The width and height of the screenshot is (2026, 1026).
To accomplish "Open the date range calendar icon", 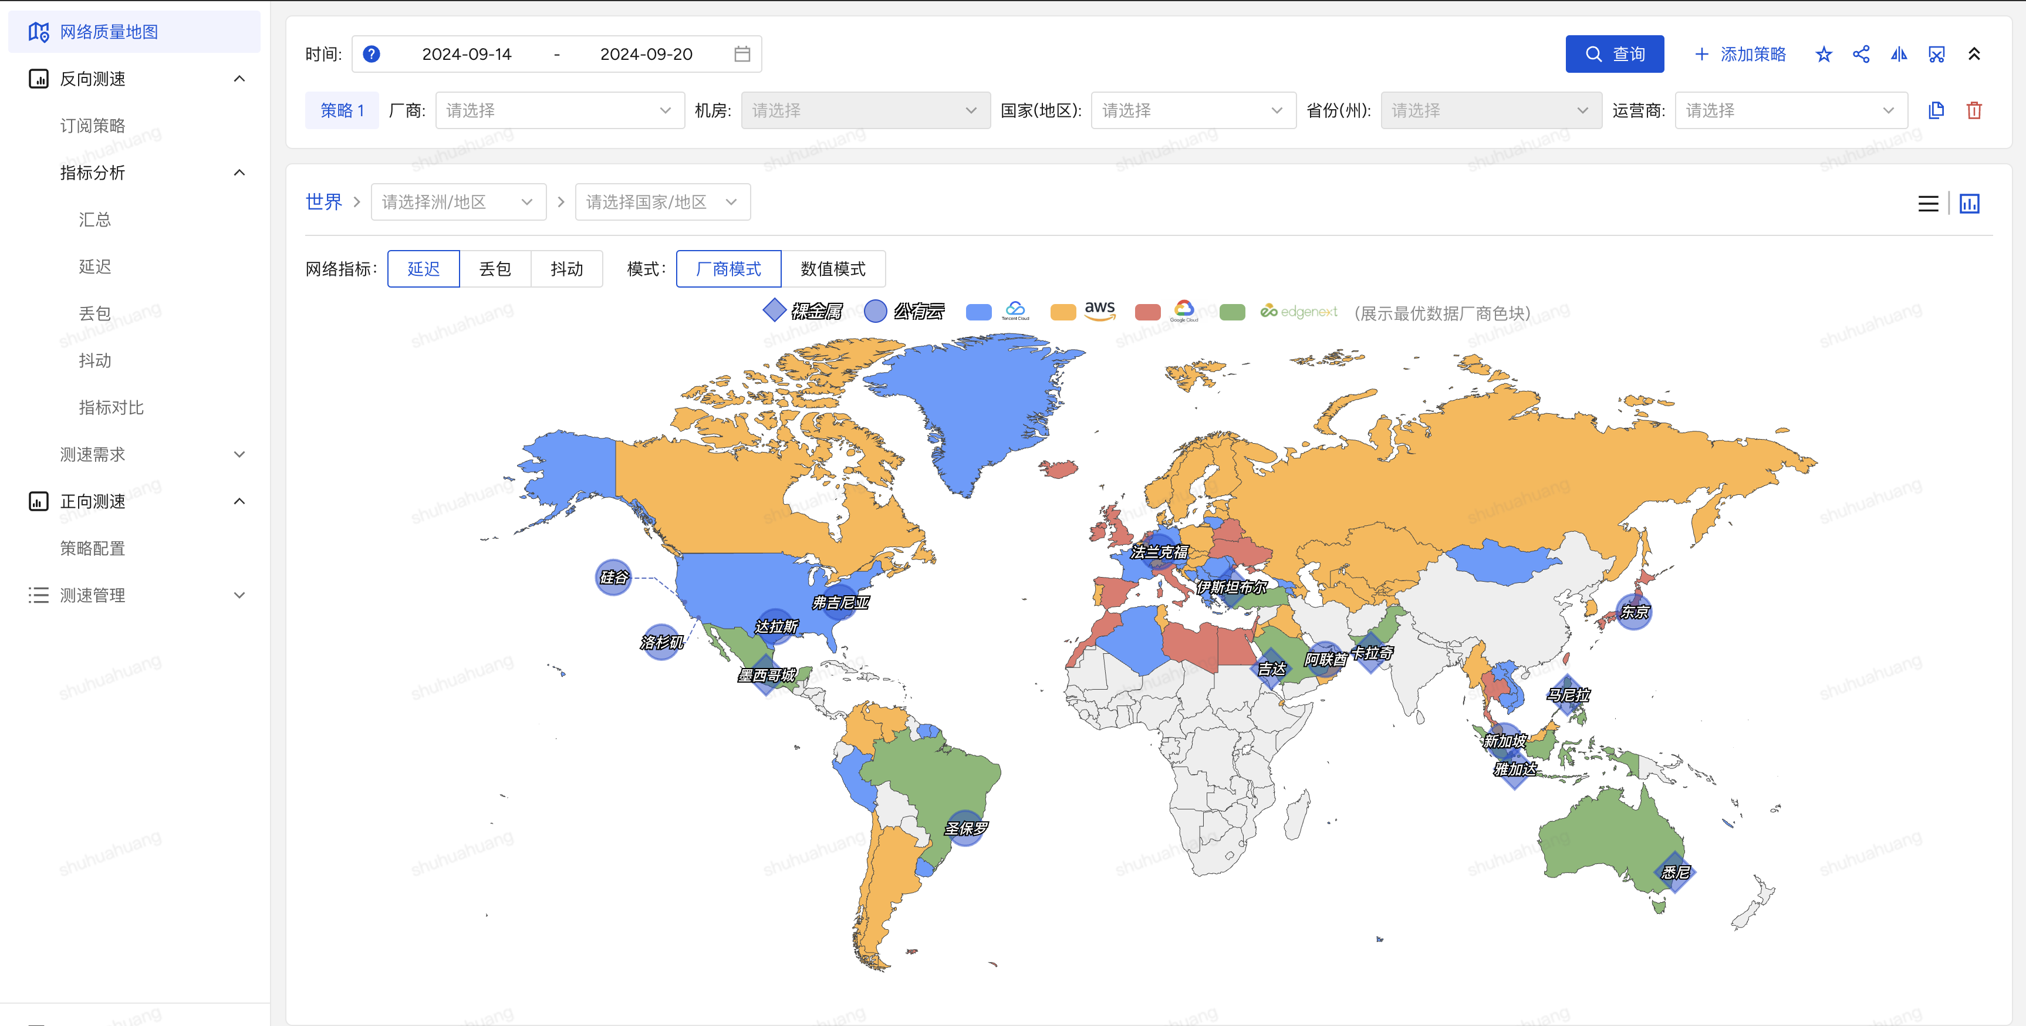I will 742,53.
